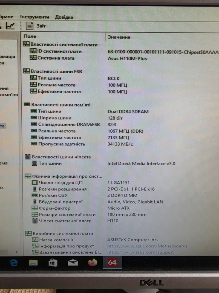Click the Вбудовані пристрої row icon
This screenshot has width=219, height=293.
35,202
